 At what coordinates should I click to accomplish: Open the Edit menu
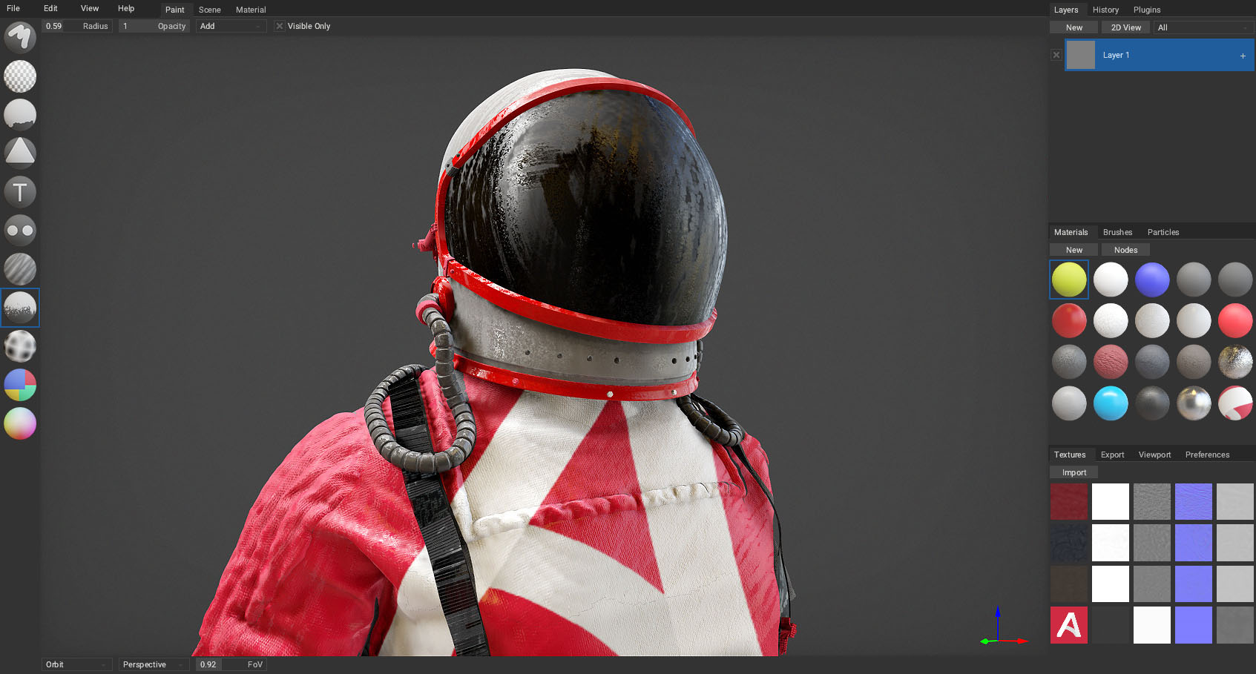click(50, 8)
